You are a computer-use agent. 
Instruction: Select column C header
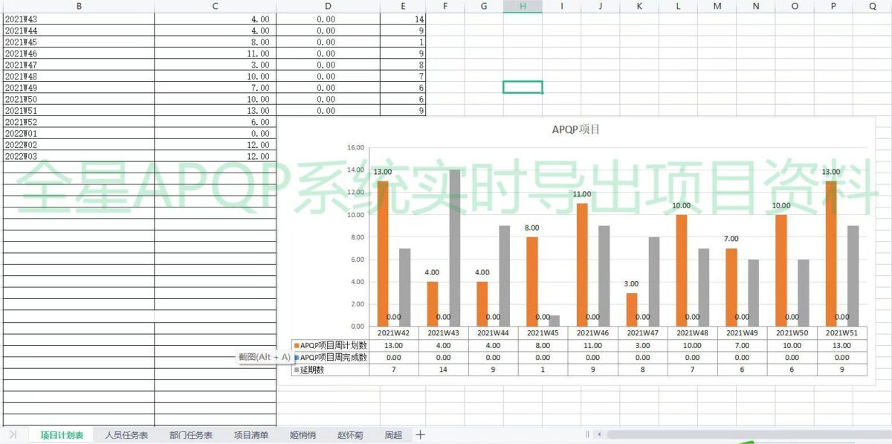click(x=215, y=6)
